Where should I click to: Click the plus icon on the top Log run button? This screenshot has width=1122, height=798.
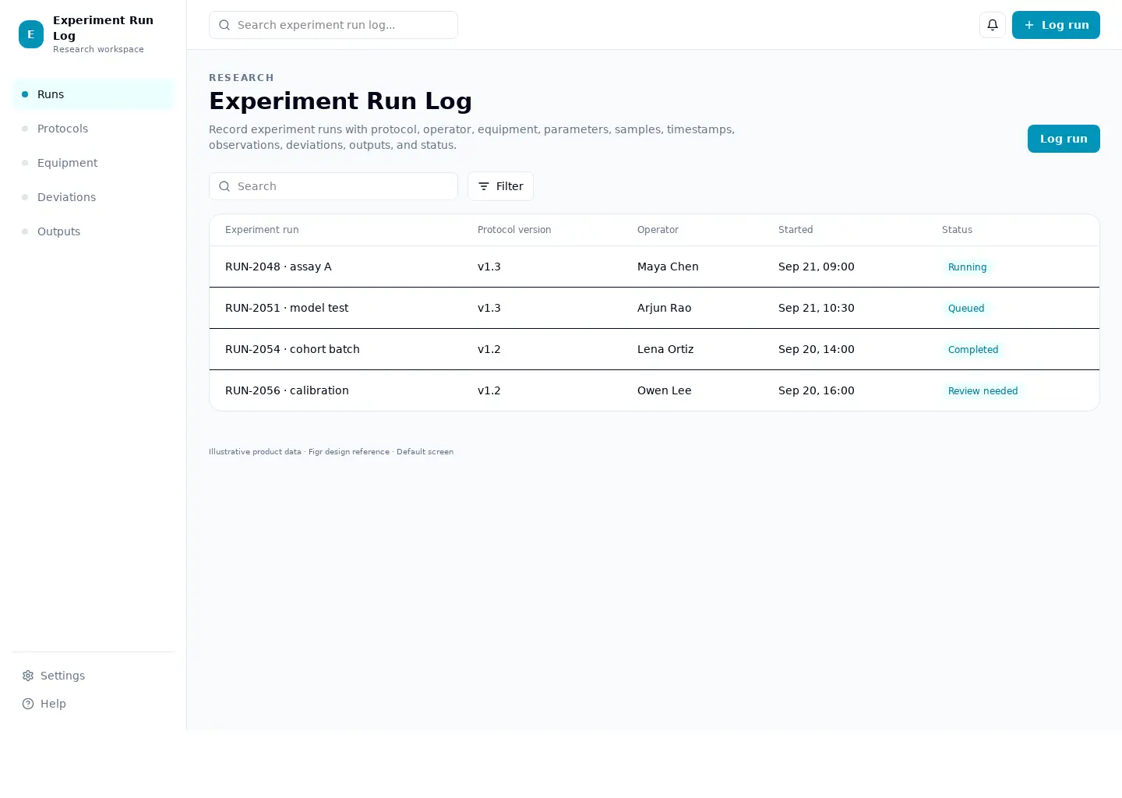click(x=1029, y=25)
